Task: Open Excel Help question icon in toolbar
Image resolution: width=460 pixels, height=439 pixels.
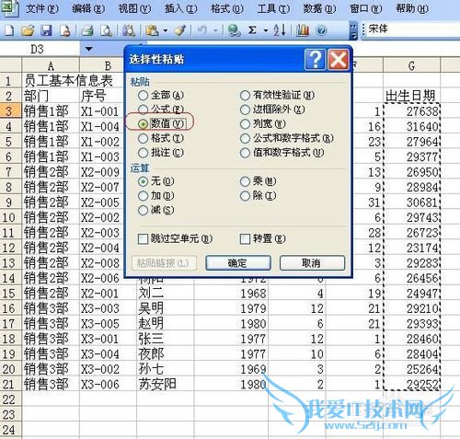Action: tap(321, 30)
